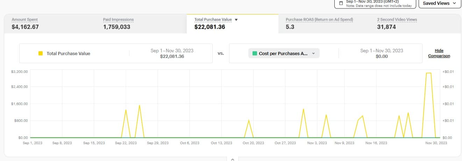462x161 pixels.
Task: Open the Total Purchase Value tab arrow
Action: tap(236, 20)
